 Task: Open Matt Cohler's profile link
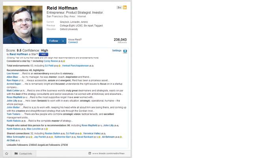click(x=13, y=90)
